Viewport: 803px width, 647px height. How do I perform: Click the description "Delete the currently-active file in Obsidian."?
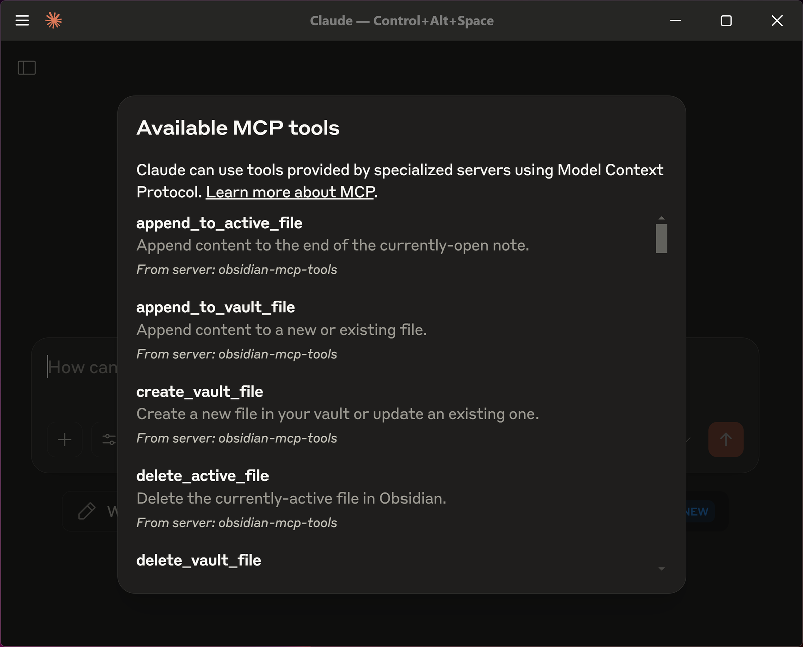(x=291, y=498)
